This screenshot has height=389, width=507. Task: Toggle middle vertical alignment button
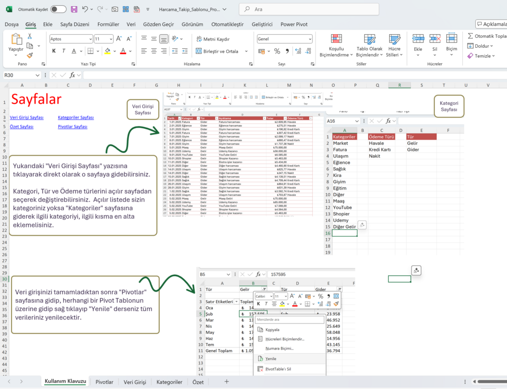click(154, 39)
